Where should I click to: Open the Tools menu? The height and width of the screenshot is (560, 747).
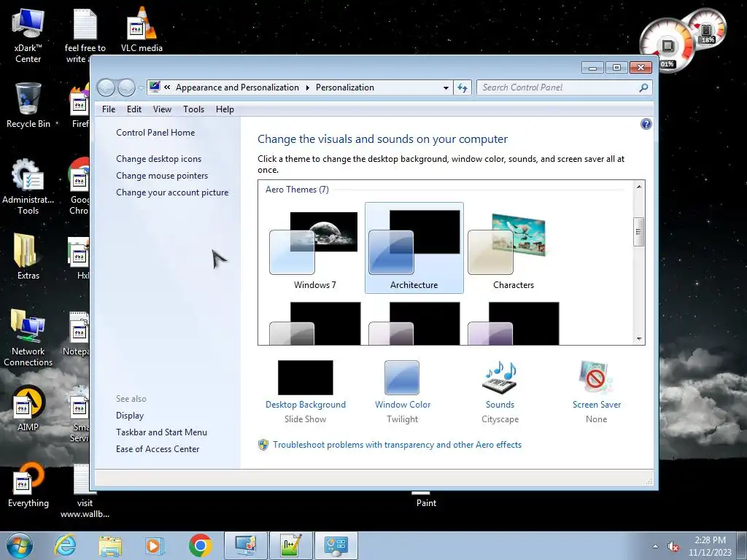point(193,109)
